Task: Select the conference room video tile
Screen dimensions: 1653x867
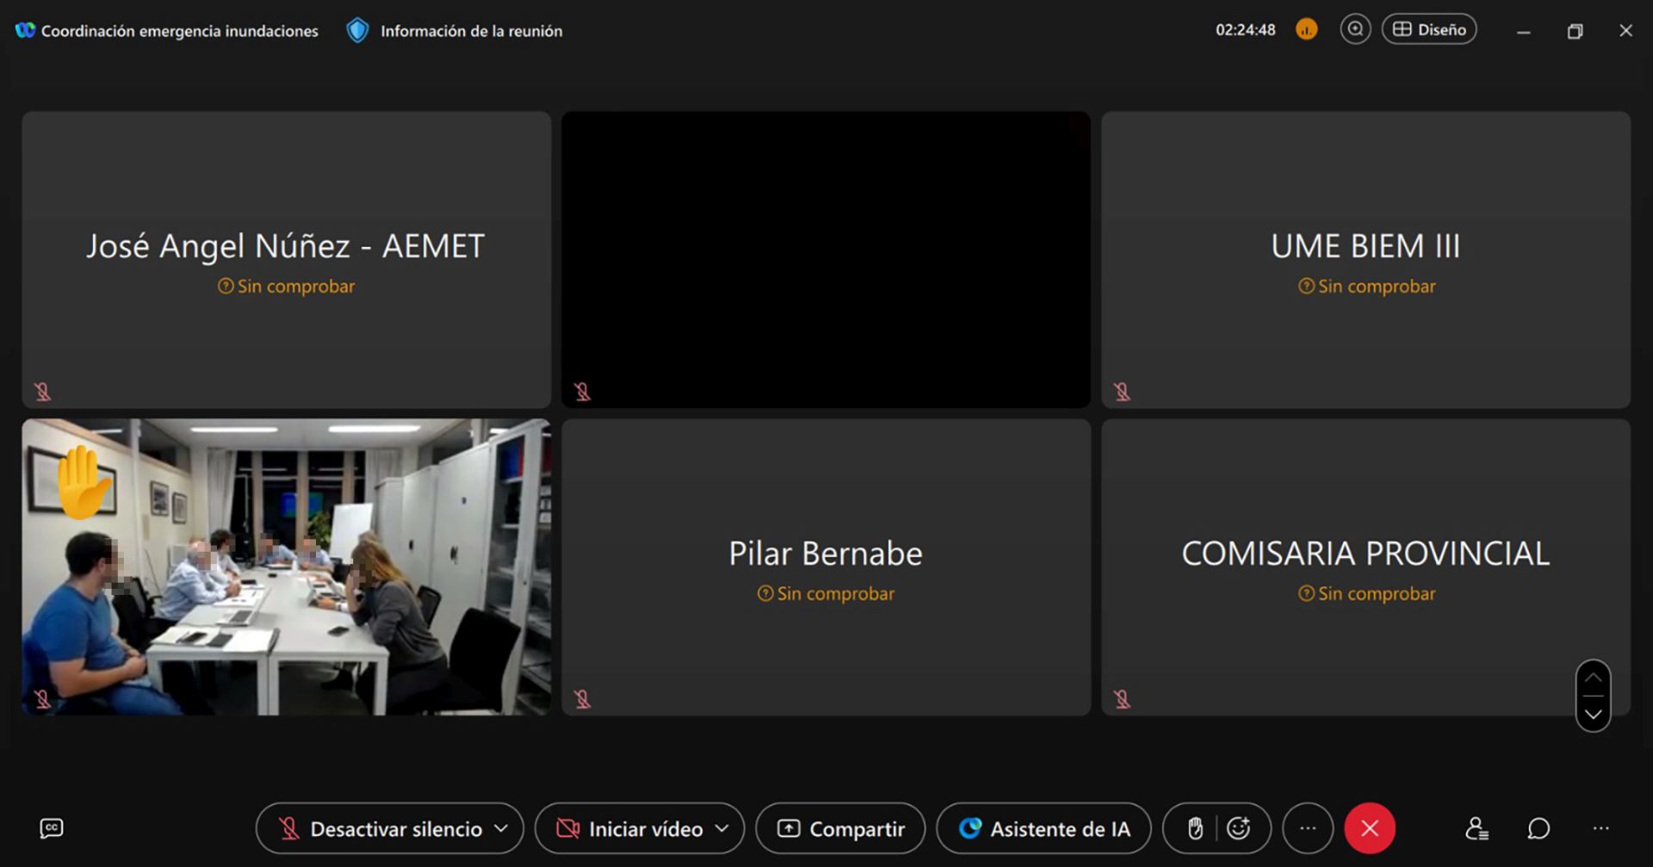Action: (286, 567)
